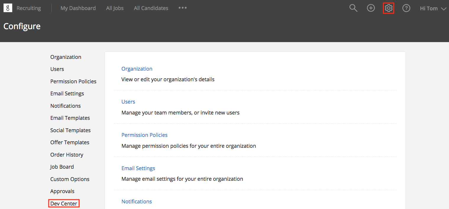Screen dimensions: 449x209
Task: Click the plus circle add icon
Action: (371, 8)
